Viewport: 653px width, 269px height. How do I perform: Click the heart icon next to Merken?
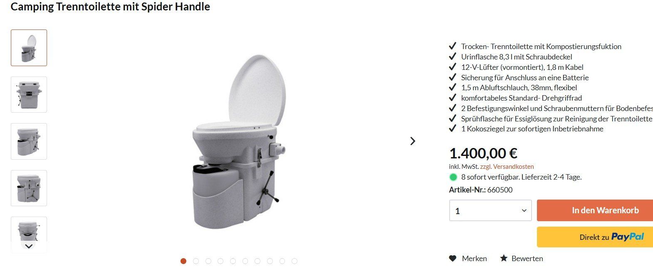453,258
